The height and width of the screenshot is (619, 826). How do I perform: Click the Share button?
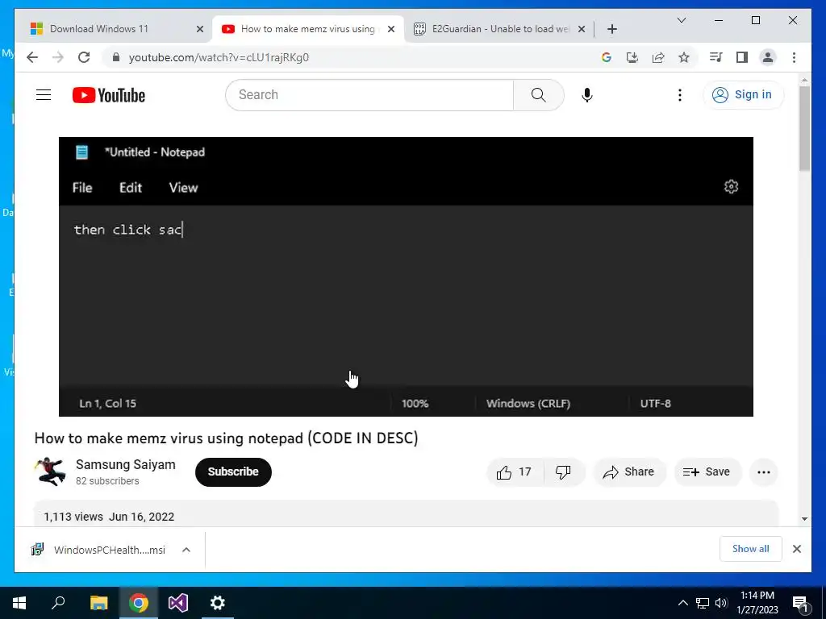(629, 472)
